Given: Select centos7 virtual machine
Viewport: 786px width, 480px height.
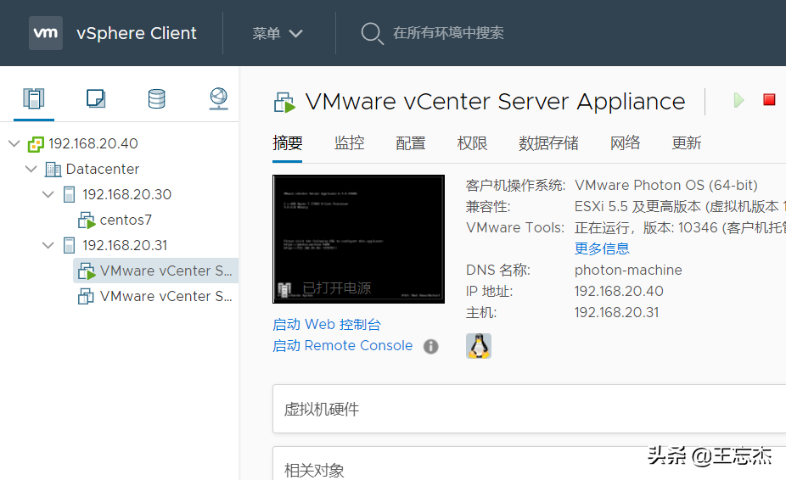Looking at the screenshot, I should tap(126, 220).
